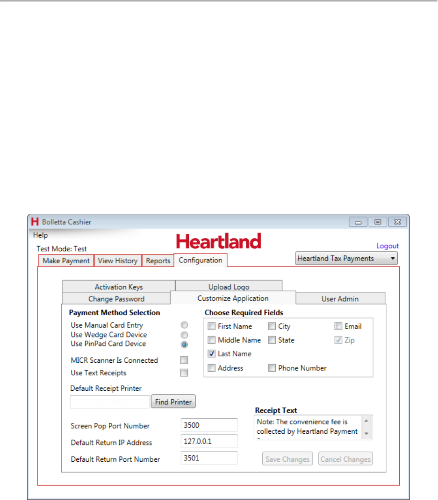Open the Change Password sub-tab
Screen dimensions: 438x500
tap(116, 298)
